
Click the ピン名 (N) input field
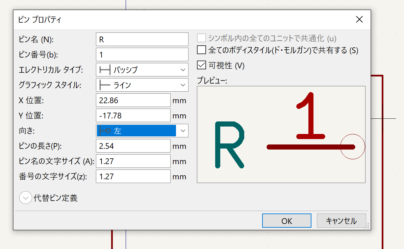click(142, 39)
